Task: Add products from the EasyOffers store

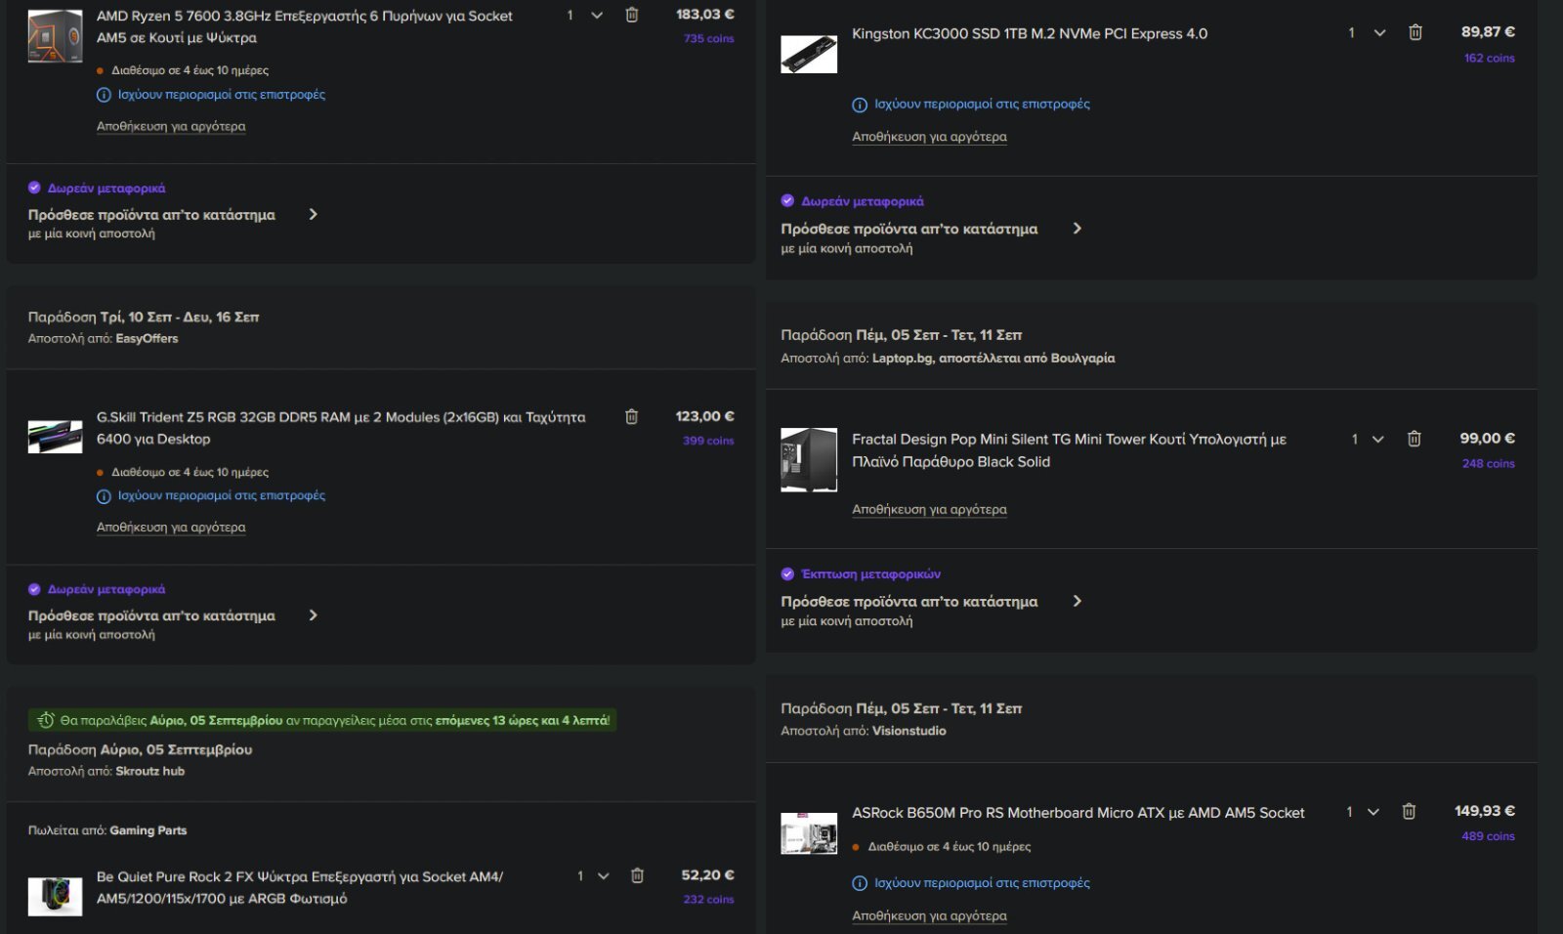Action: (151, 616)
